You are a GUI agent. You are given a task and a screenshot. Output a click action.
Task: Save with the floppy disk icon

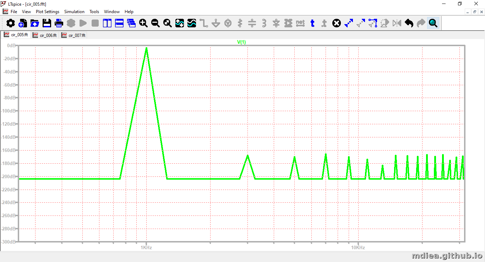click(x=47, y=23)
